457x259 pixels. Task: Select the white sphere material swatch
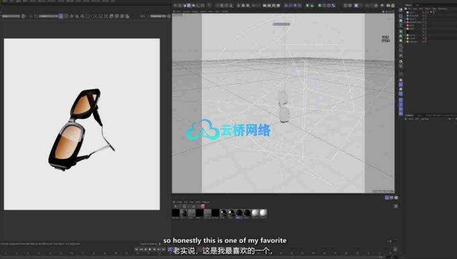[264, 213]
